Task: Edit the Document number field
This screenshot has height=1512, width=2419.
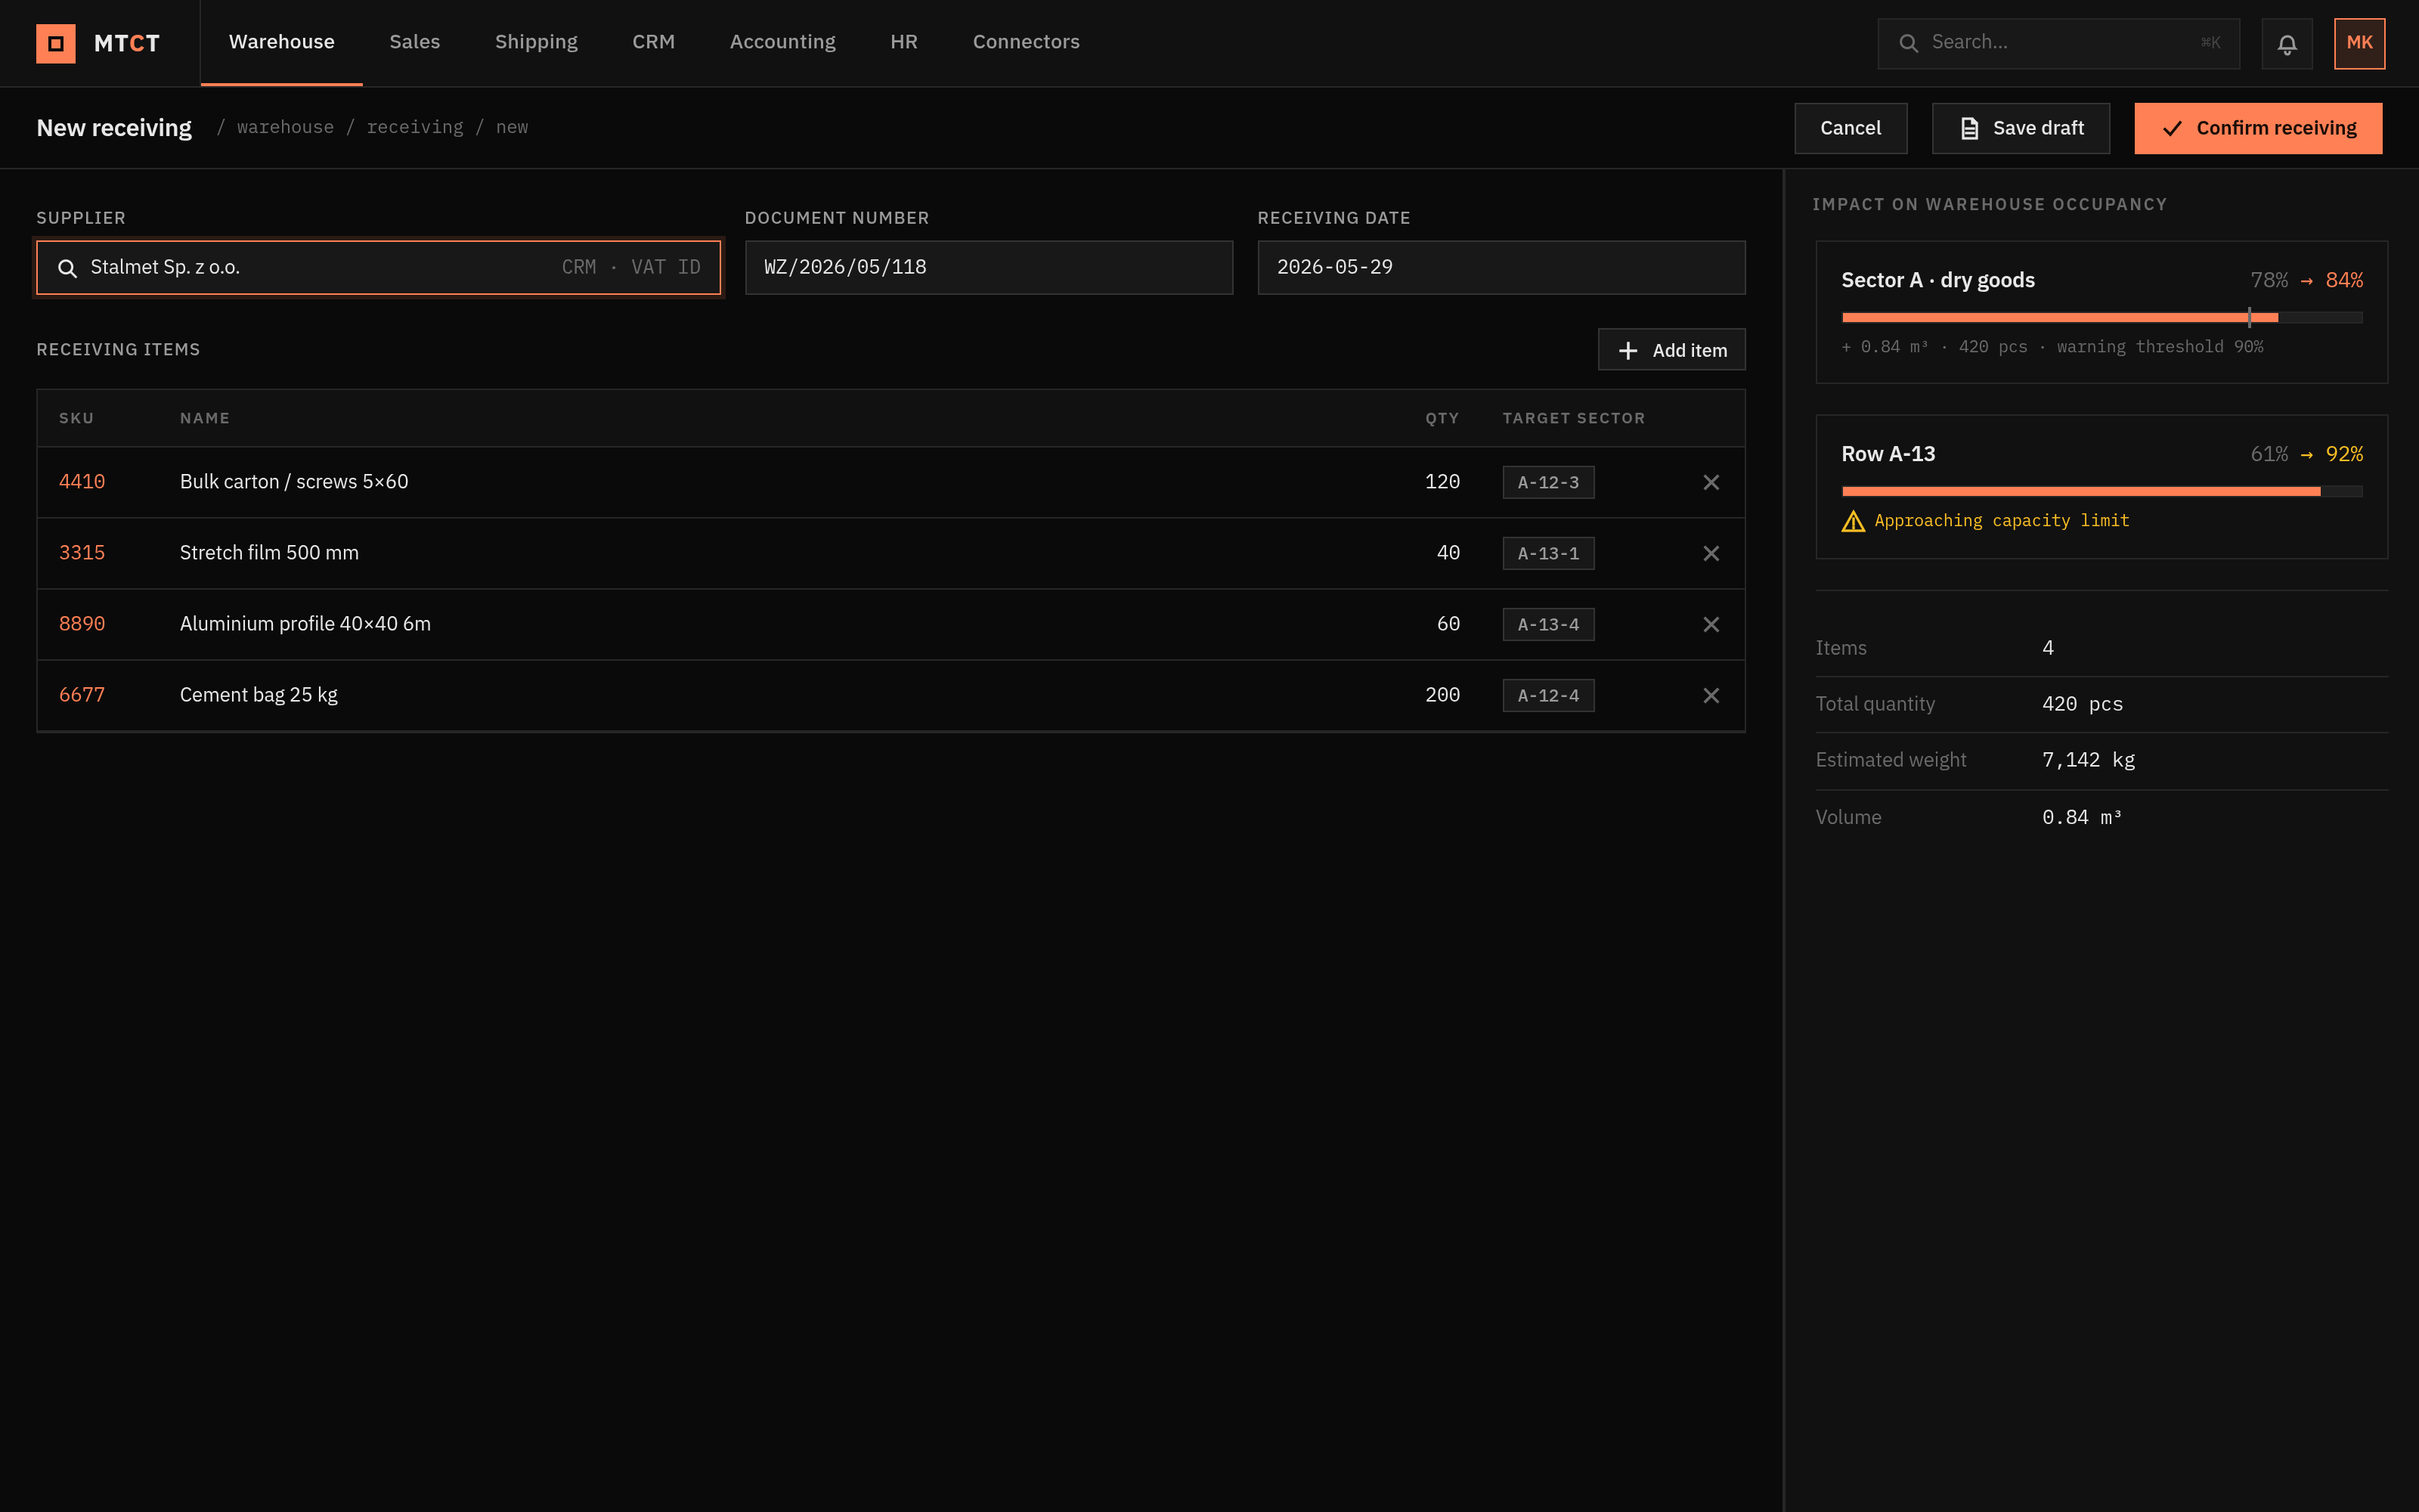Action: pyautogui.click(x=989, y=267)
